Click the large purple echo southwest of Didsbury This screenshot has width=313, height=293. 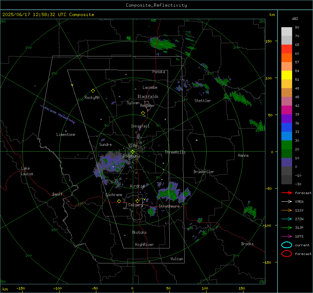pyautogui.click(x=111, y=162)
